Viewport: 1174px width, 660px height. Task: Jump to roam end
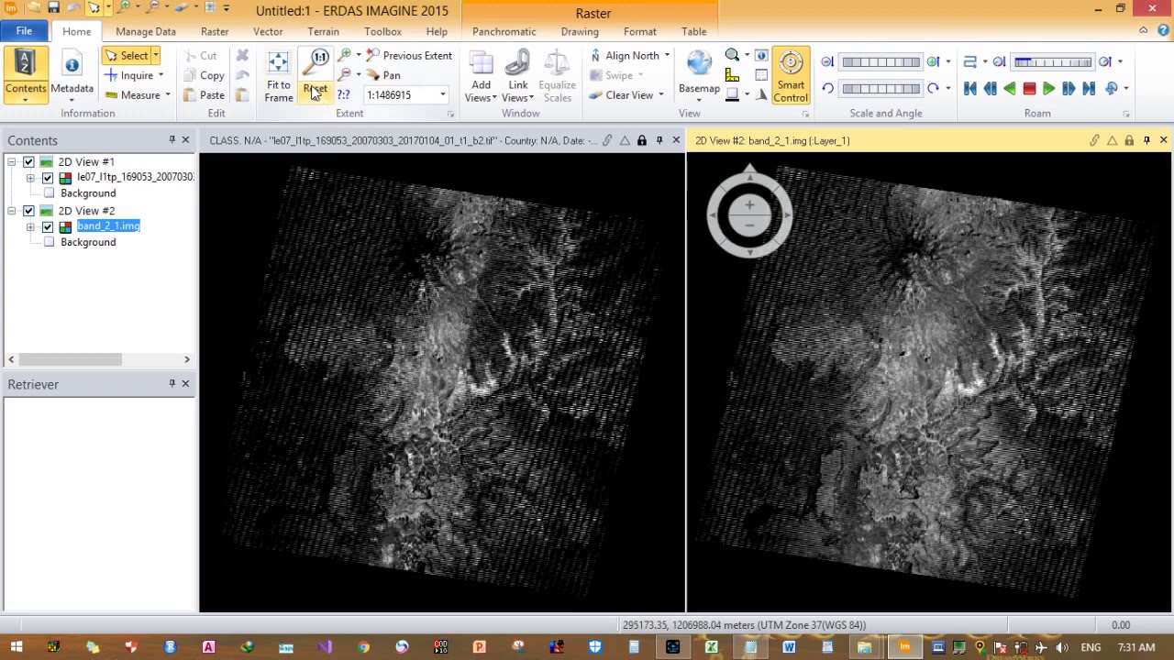[1089, 89]
